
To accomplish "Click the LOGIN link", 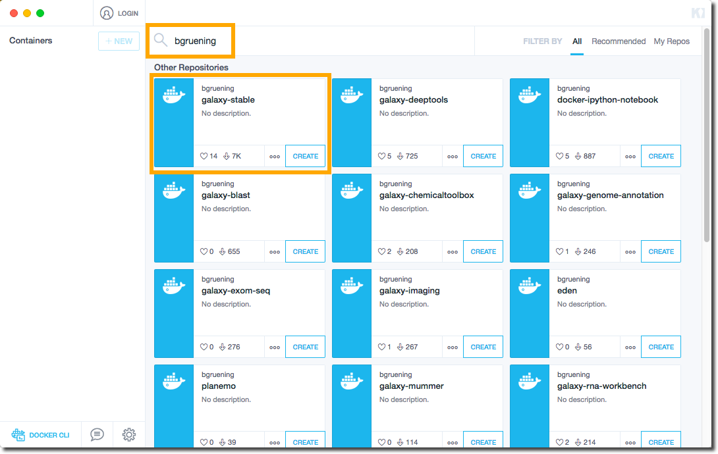I will pos(128,13).
